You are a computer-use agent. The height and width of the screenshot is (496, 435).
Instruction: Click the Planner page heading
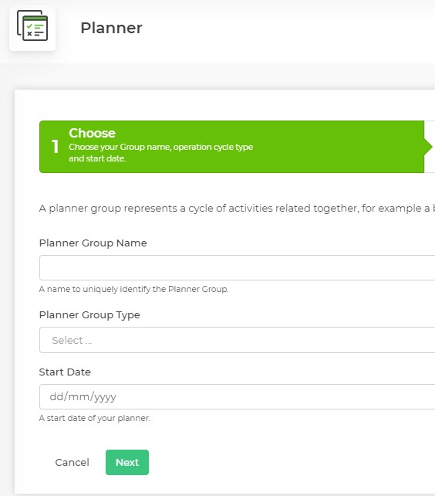point(111,28)
